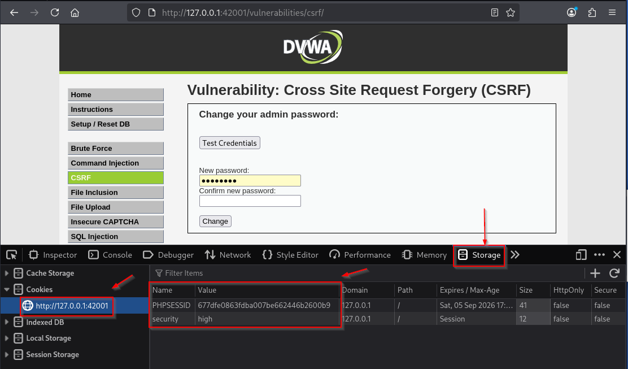Go to the Brute Force page
The height and width of the screenshot is (369, 628).
[x=116, y=148]
